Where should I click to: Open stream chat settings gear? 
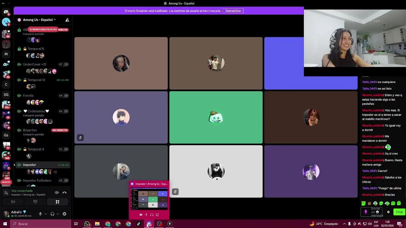point(388,212)
